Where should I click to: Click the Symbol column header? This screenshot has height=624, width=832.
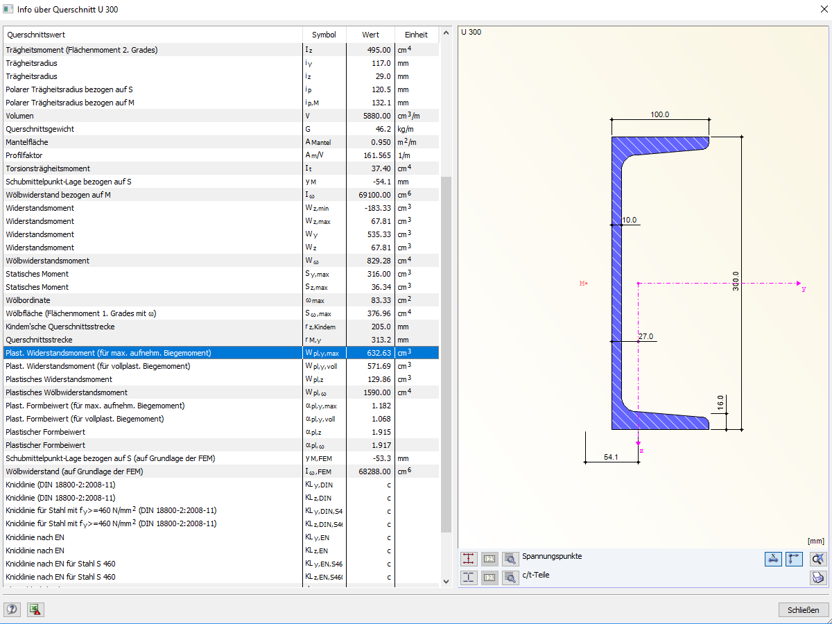point(324,35)
